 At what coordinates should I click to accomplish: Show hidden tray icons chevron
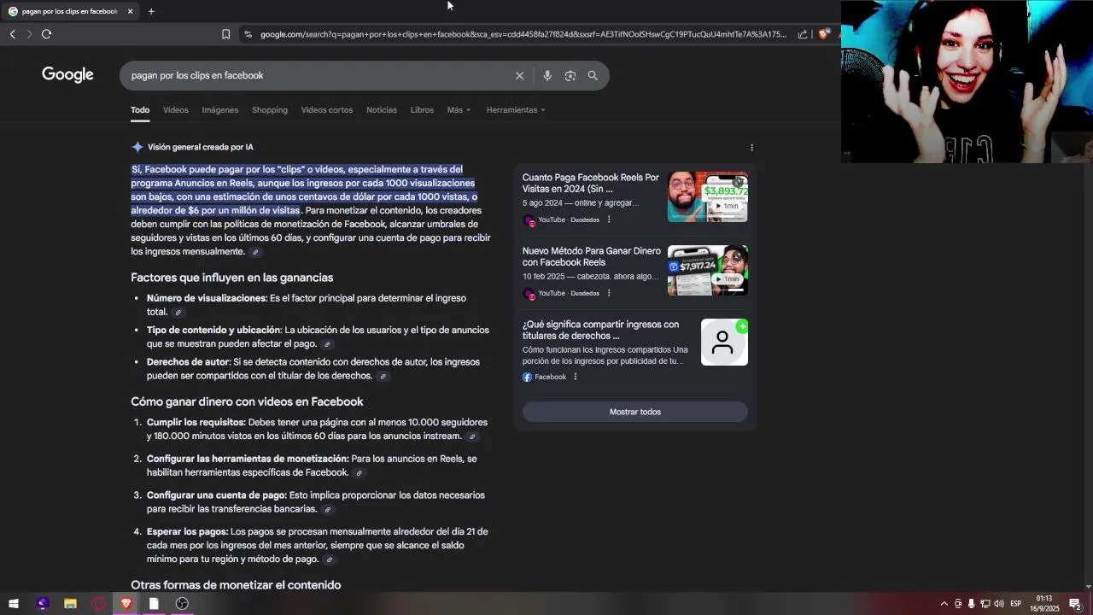944,604
